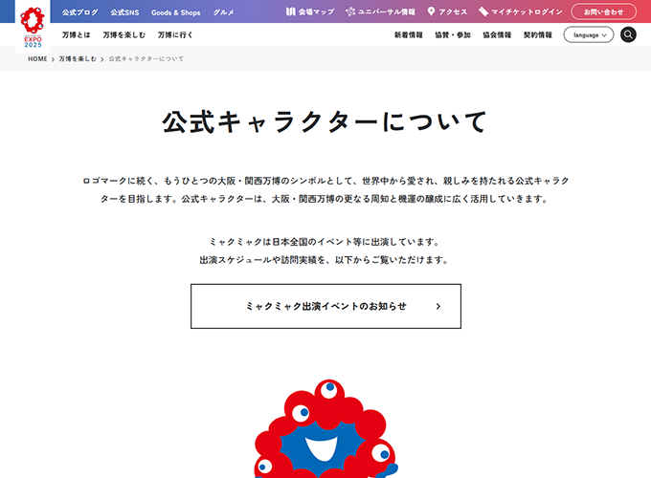Open 協会情報 navigation item
Screen dimensions: 651x478
click(x=497, y=35)
